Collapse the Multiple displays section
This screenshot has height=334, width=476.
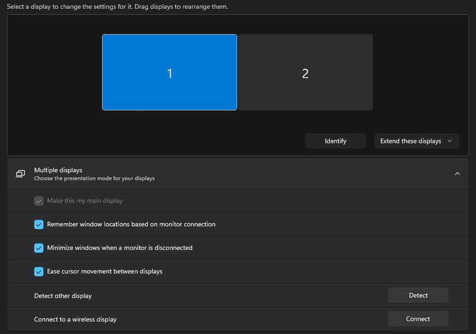coord(457,174)
